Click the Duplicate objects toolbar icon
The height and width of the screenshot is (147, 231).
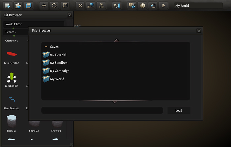point(91,6)
